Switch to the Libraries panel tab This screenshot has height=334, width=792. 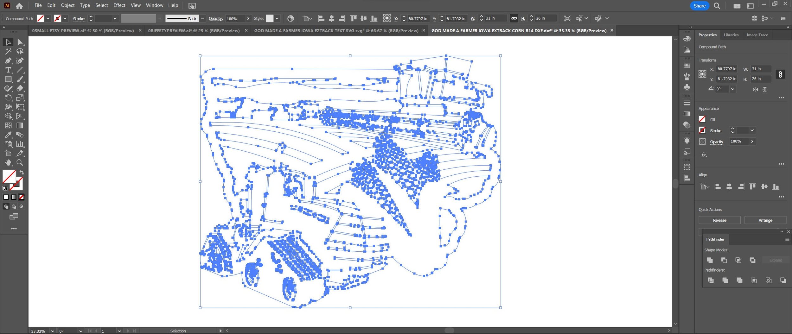tap(731, 35)
